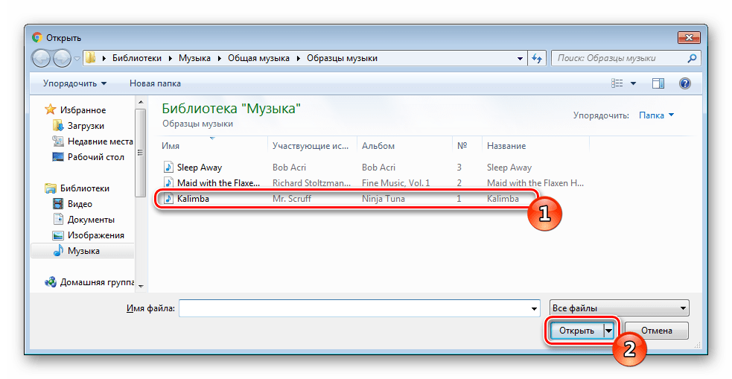Click the help question mark icon
732x379 pixels.
[x=684, y=83]
